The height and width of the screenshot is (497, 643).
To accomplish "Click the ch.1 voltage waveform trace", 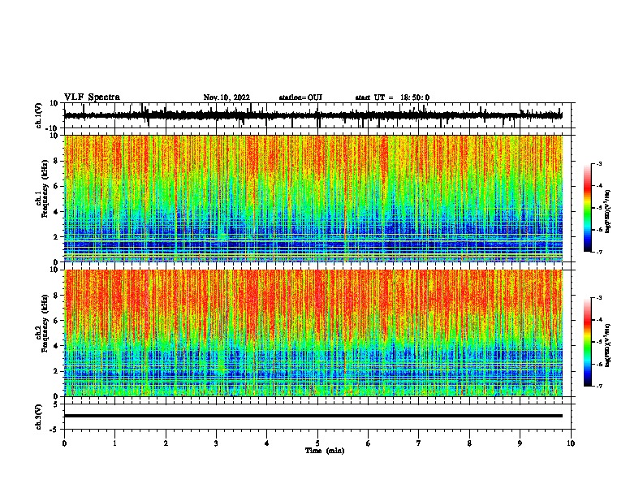I will click(x=313, y=115).
